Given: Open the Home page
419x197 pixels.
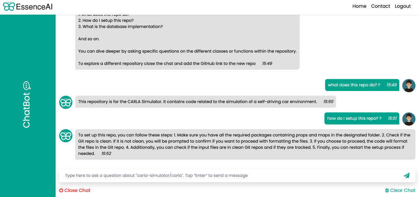Looking at the screenshot, I should coord(360,6).
